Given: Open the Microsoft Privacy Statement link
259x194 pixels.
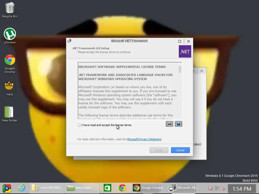Looking at the screenshot, I should (x=144, y=139).
